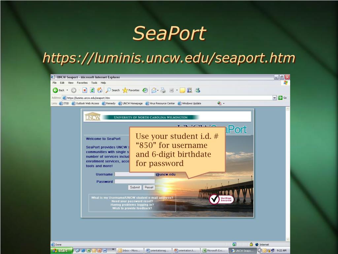Expand quick launch overflow chevron
This screenshot has height=254, width=338.
[x=113, y=249]
